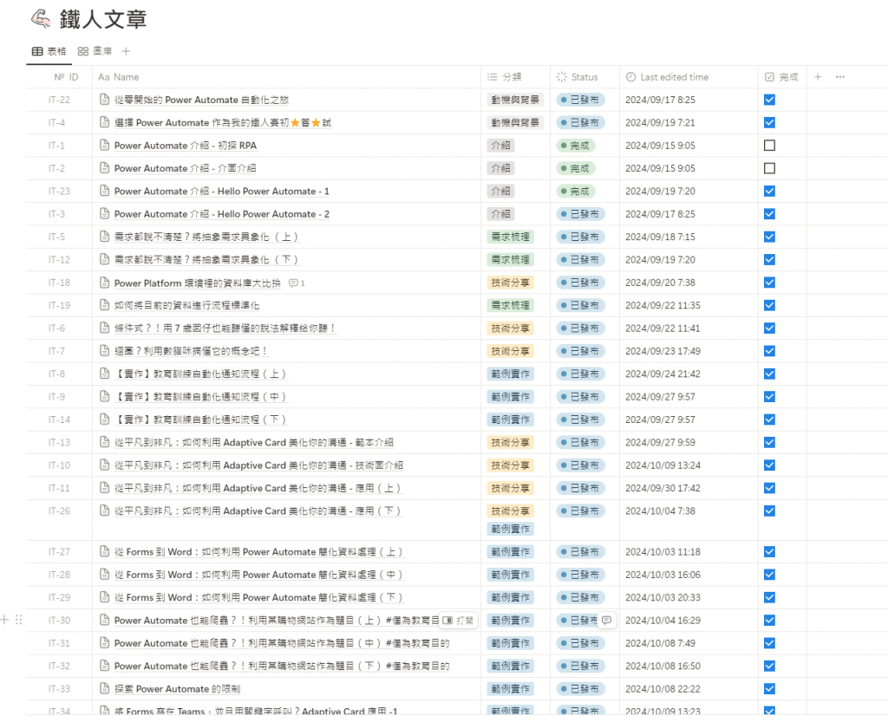Open Status dropdown for IT-33 已發布
The image size is (888, 722).
pos(580,688)
